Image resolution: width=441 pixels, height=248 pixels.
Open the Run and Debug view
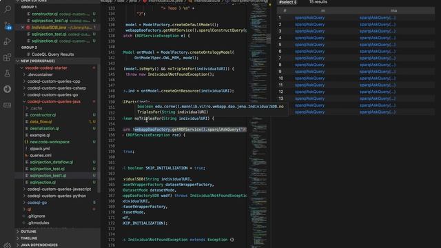pos(8,41)
